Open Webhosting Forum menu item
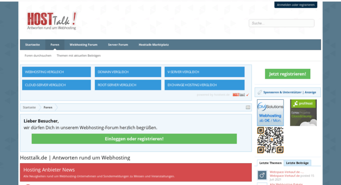Image resolution: width=341 pixels, height=185 pixels. click(x=83, y=45)
